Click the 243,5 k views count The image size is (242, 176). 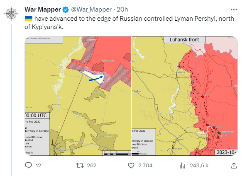[x=199, y=166]
